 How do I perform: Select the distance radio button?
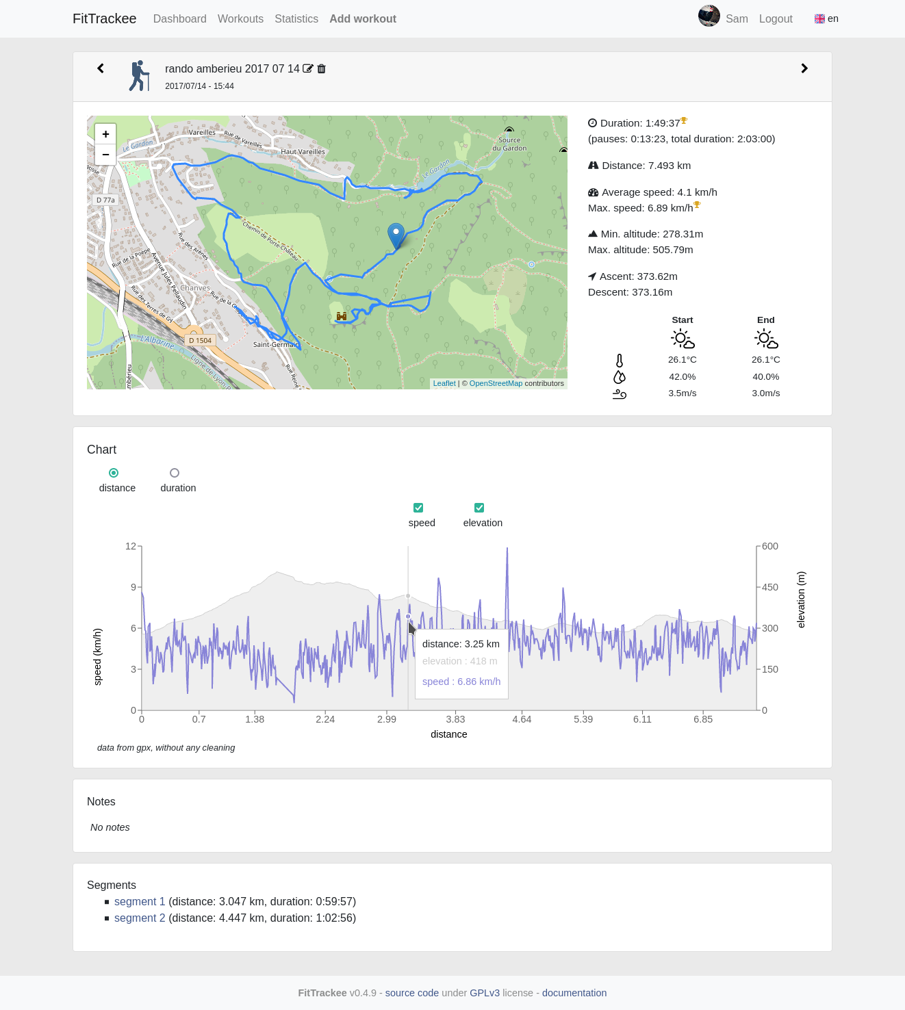click(x=114, y=473)
